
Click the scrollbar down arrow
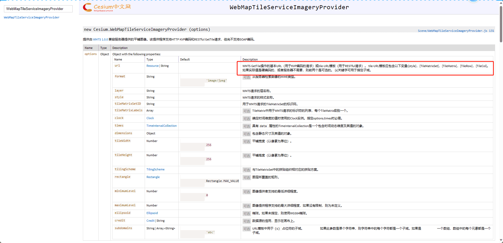[x=501, y=240]
